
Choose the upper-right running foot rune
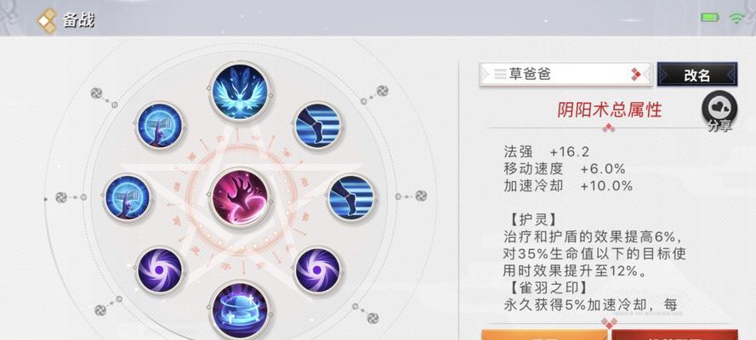(318, 125)
